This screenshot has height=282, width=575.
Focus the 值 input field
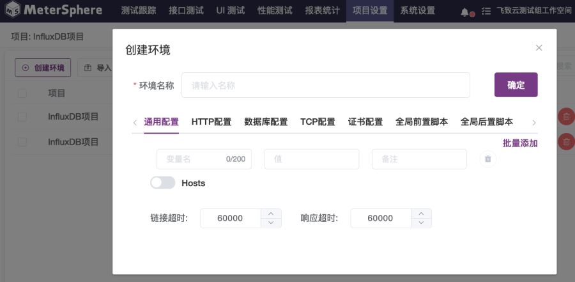(312, 159)
